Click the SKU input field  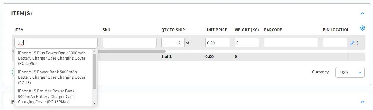[130, 43]
